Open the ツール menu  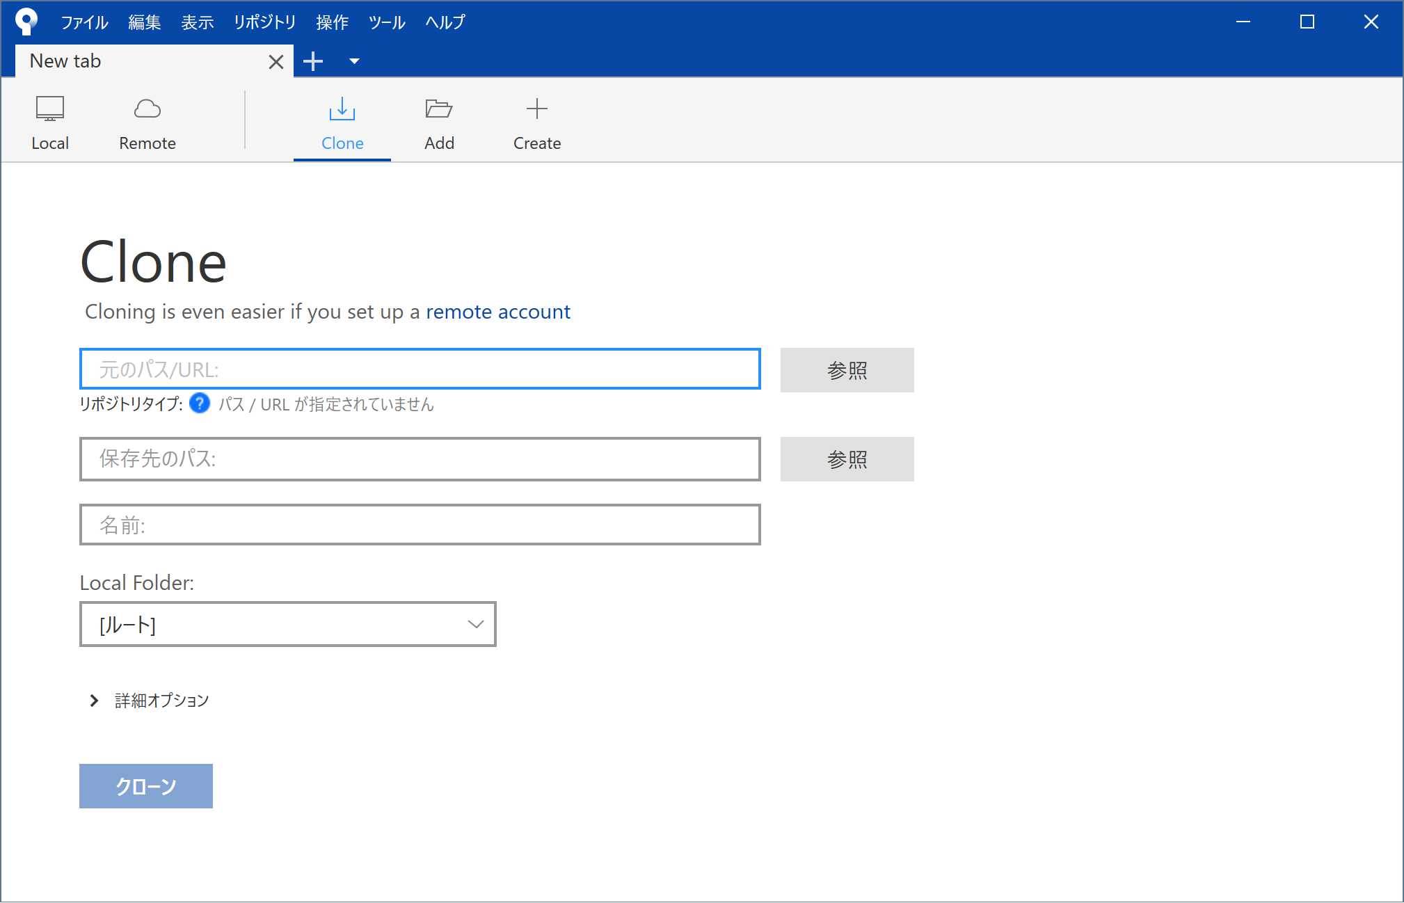(x=386, y=22)
